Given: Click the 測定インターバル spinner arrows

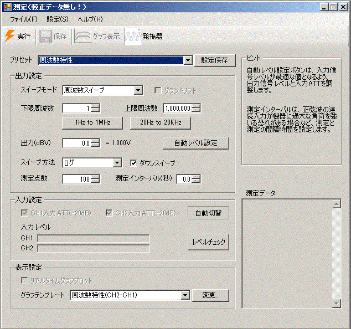Looking at the screenshot, I should 196,179.
